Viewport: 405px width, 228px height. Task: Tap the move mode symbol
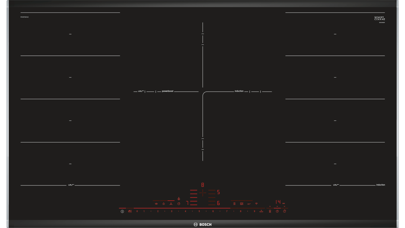tap(242, 204)
